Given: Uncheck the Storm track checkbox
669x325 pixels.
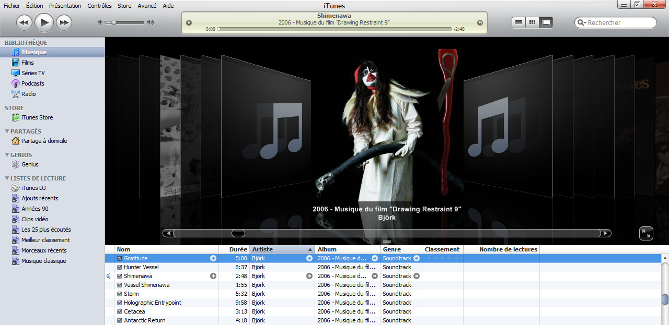Looking at the screenshot, I should (x=120, y=294).
